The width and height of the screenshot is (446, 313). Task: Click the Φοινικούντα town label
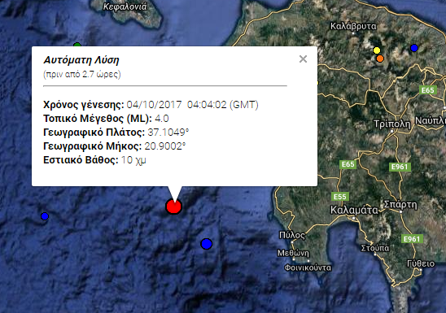[x=308, y=267]
